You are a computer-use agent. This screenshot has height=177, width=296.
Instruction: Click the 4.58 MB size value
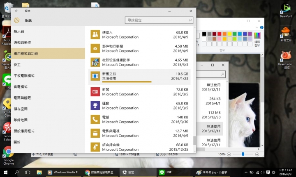pos(181,46)
